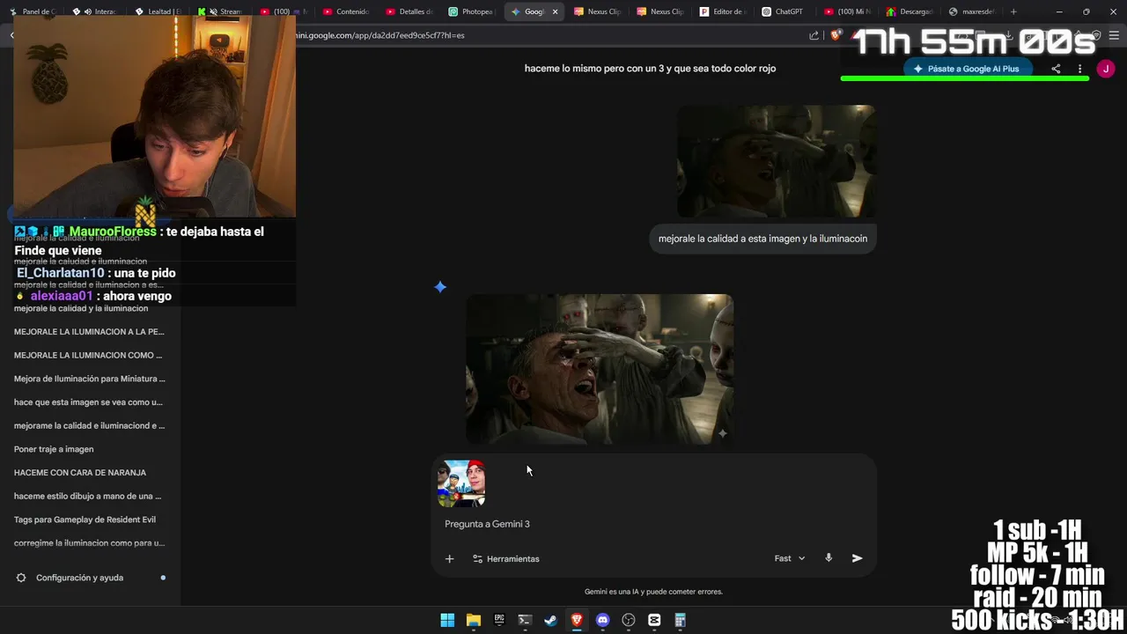This screenshot has height=634, width=1127.
Task: Open chat 'Tags para Gameplay de Resident Evil'
Action: click(x=85, y=520)
